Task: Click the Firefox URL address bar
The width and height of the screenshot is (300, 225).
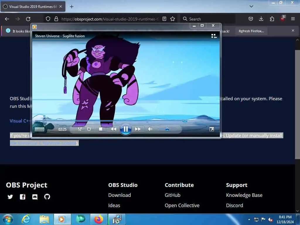Action: pyautogui.click(x=110, y=19)
